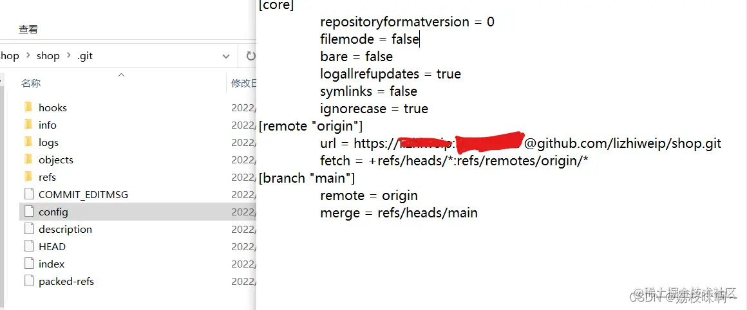Select the logs folder name
Viewport: 747px width, 310px height.
pyautogui.click(x=48, y=142)
